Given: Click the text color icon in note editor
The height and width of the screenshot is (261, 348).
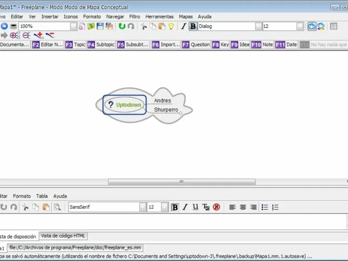Looking at the screenshot, I should click(x=206, y=207).
